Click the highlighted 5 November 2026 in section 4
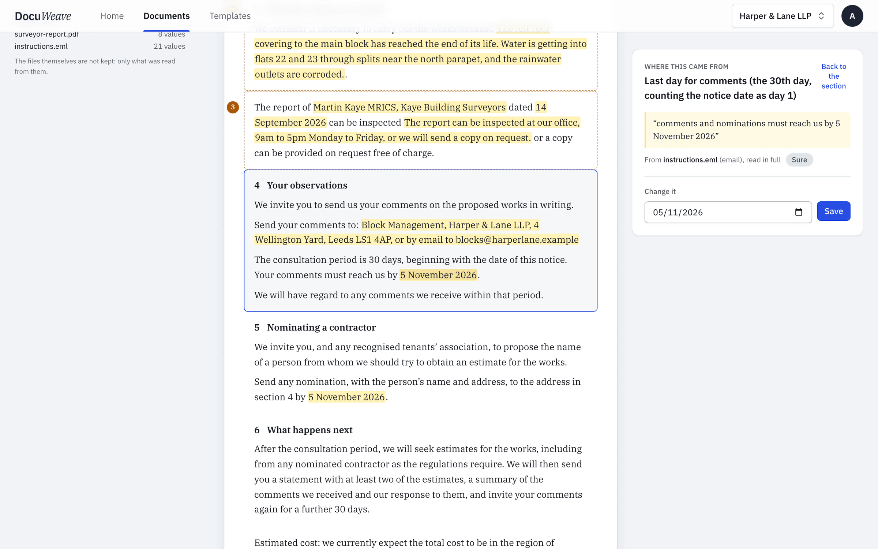 tap(438, 275)
